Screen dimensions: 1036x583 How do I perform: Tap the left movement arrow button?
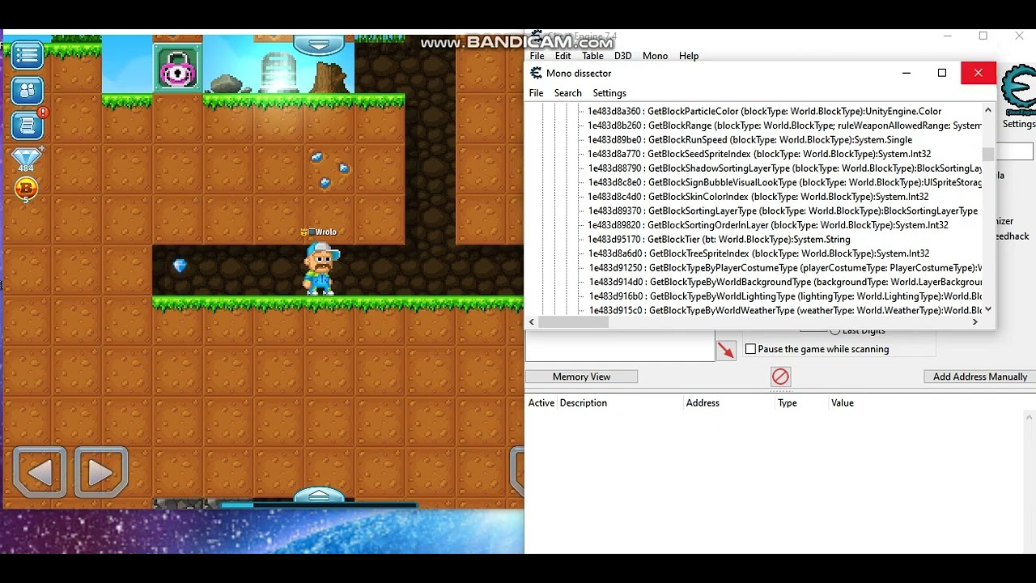tap(40, 472)
